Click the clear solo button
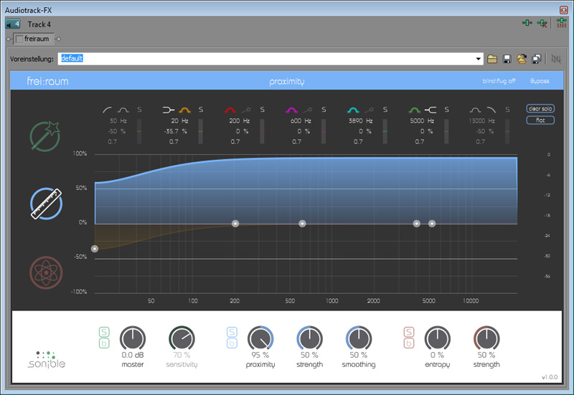This screenshot has width=574, height=395. (540, 109)
